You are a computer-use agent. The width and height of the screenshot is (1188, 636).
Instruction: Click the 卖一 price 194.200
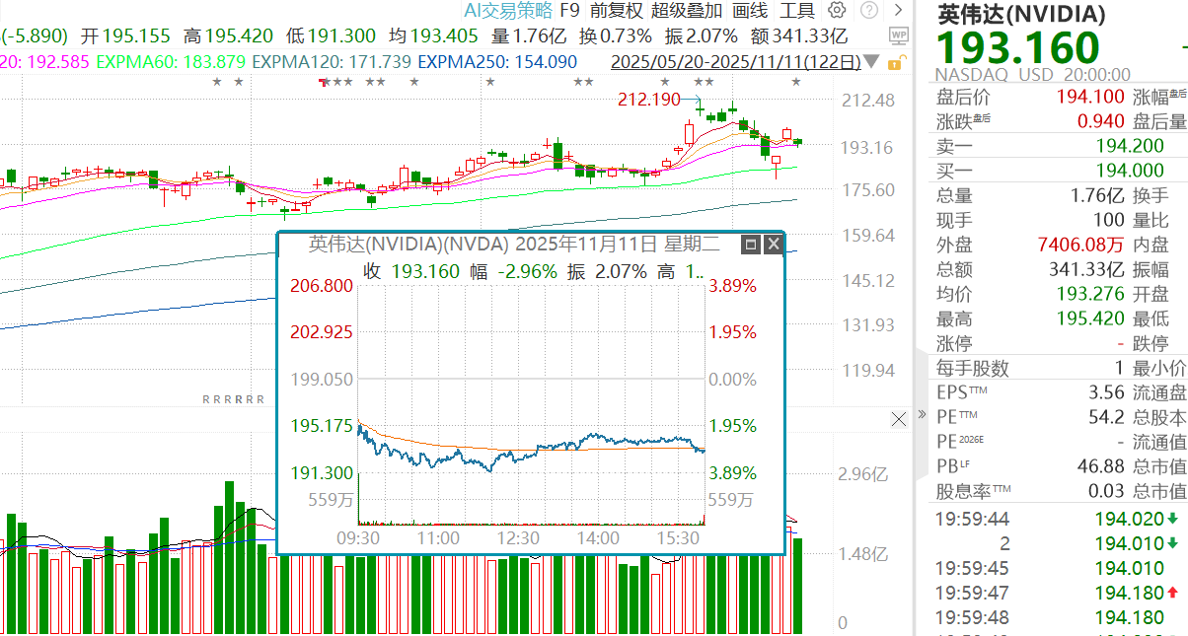pyautogui.click(x=1129, y=146)
